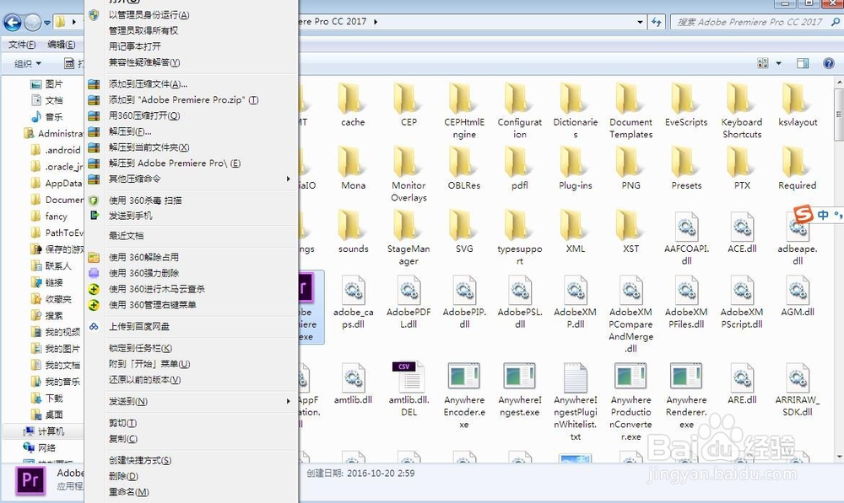Go back with the Back arrow button
This screenshot has height=503, width=844.
click(13, 22)
